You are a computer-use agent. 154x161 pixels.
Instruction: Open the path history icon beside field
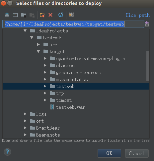147,24
